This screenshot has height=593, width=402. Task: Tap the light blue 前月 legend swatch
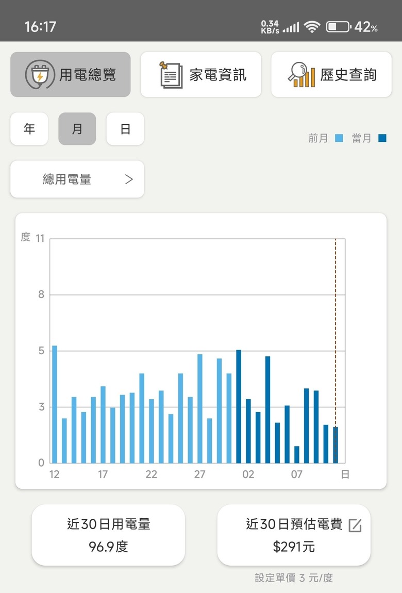pos(339,138)
